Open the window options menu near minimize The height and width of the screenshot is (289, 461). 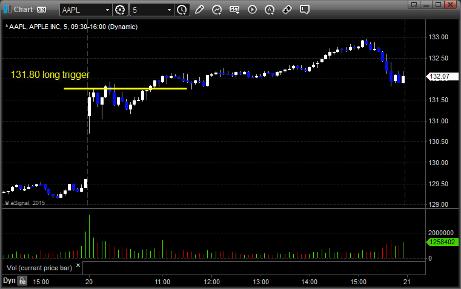tap(414, 4)
